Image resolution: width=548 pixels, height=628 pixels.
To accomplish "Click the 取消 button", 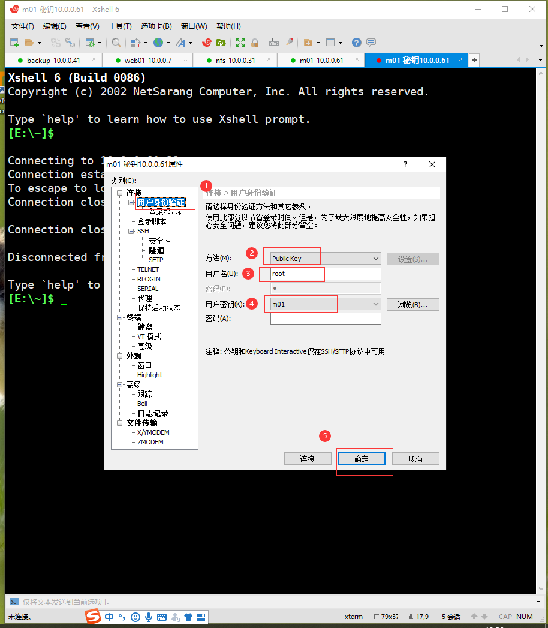I will tap(415, 459).
